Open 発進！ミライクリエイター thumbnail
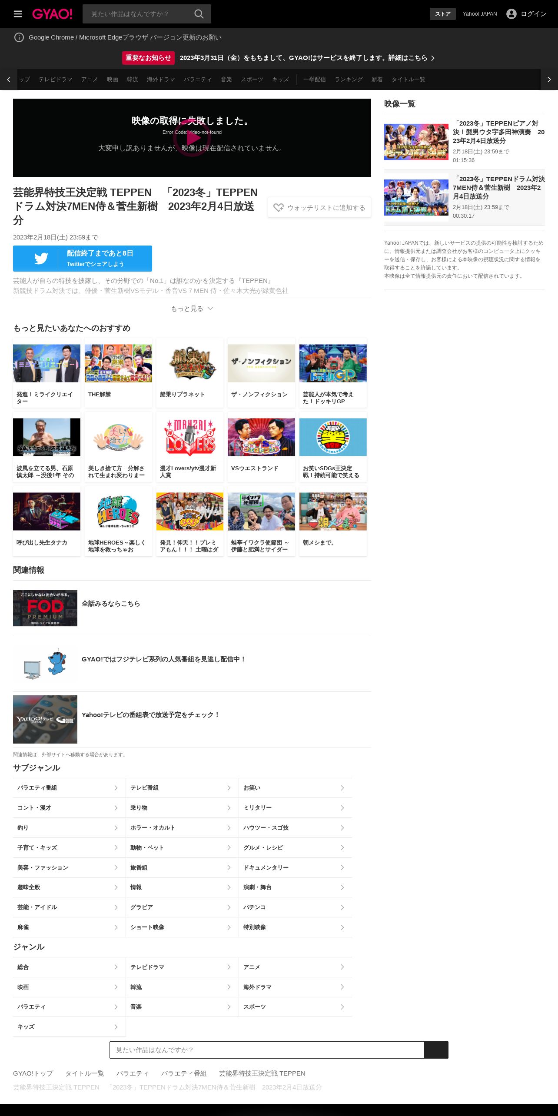 46,363
